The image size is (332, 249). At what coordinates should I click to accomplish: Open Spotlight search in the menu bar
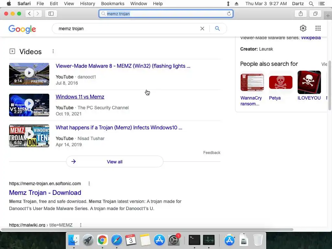coord(311,4)
